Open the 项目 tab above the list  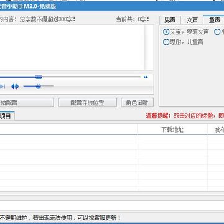7,116
